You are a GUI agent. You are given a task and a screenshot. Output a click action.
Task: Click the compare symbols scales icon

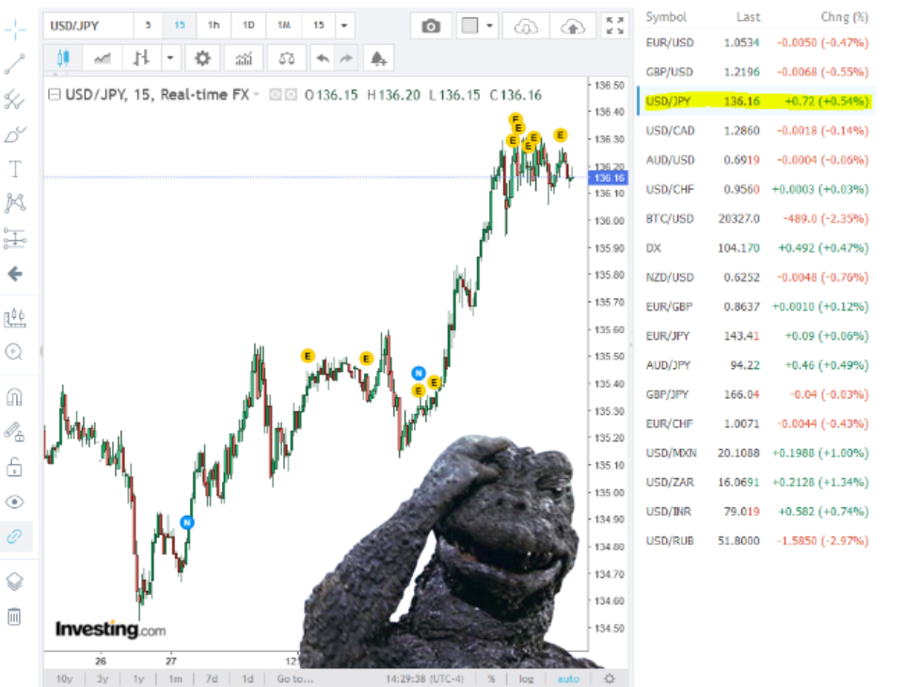pyautogui.click(x=287, y=58)
